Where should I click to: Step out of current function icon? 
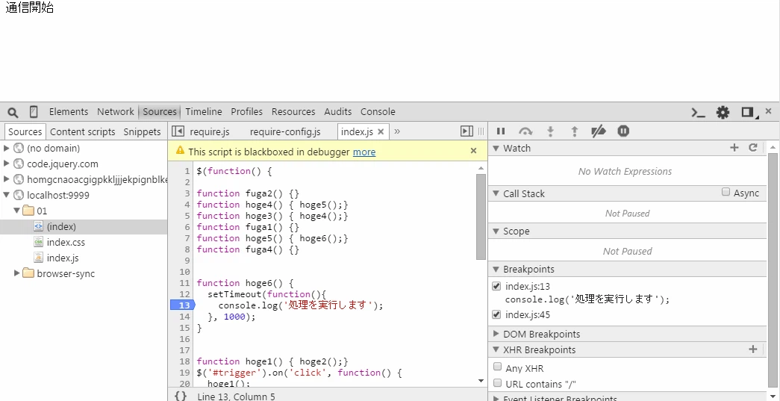click(574, 131)
